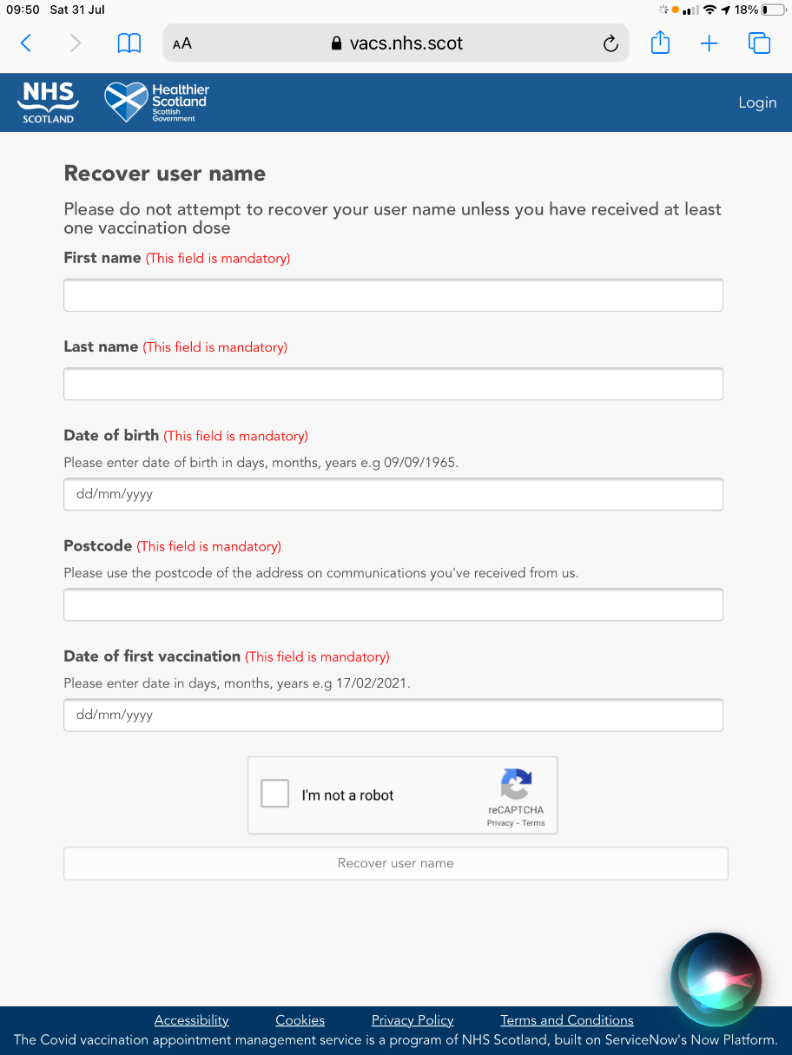Reload page with the refresh icon

tap(610, 43)
